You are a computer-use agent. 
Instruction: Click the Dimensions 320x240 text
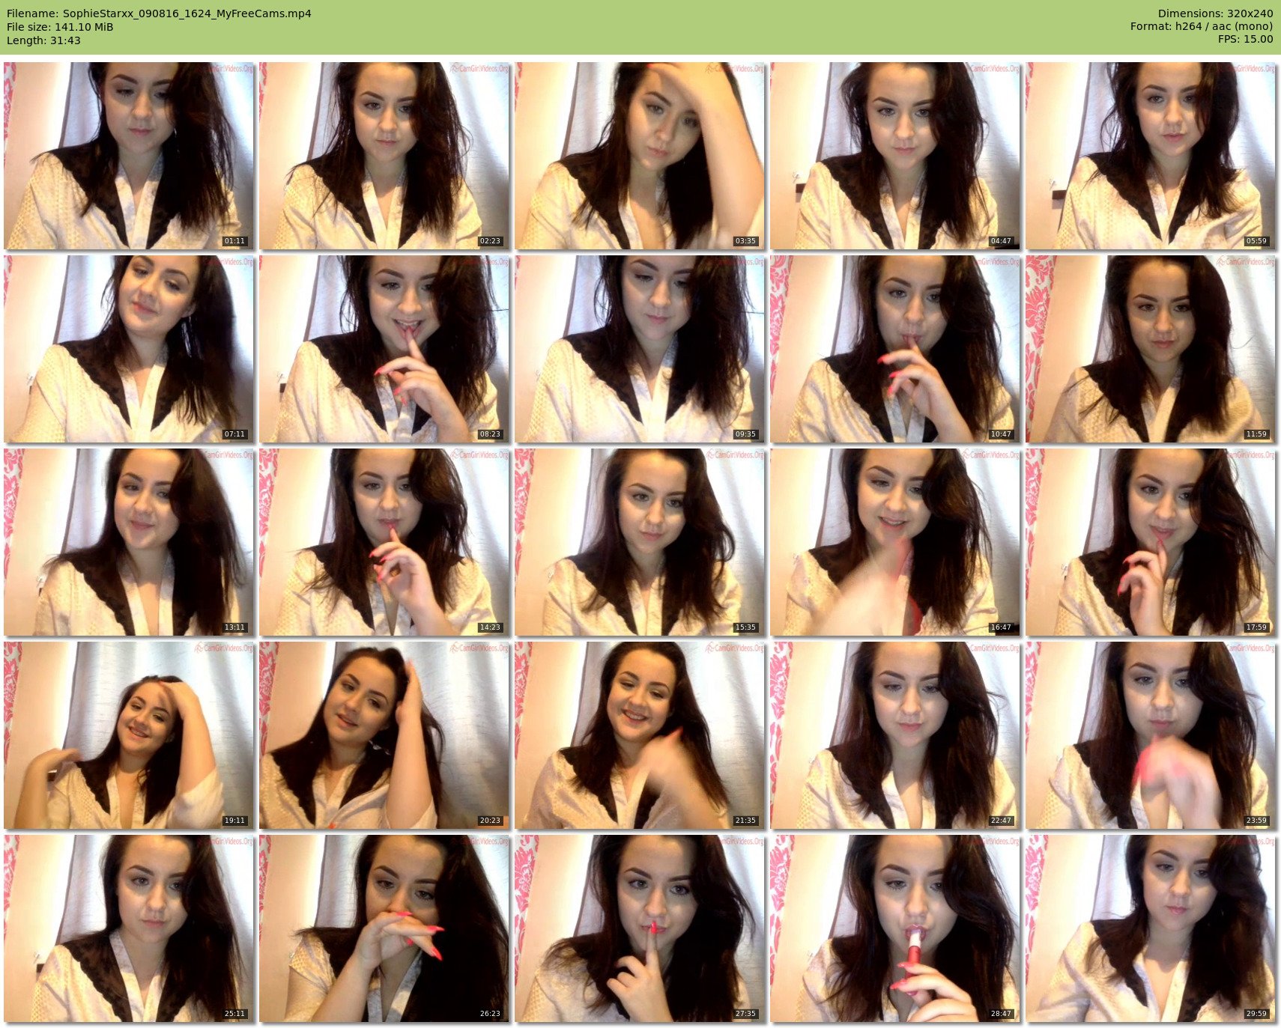[1215, 13]
